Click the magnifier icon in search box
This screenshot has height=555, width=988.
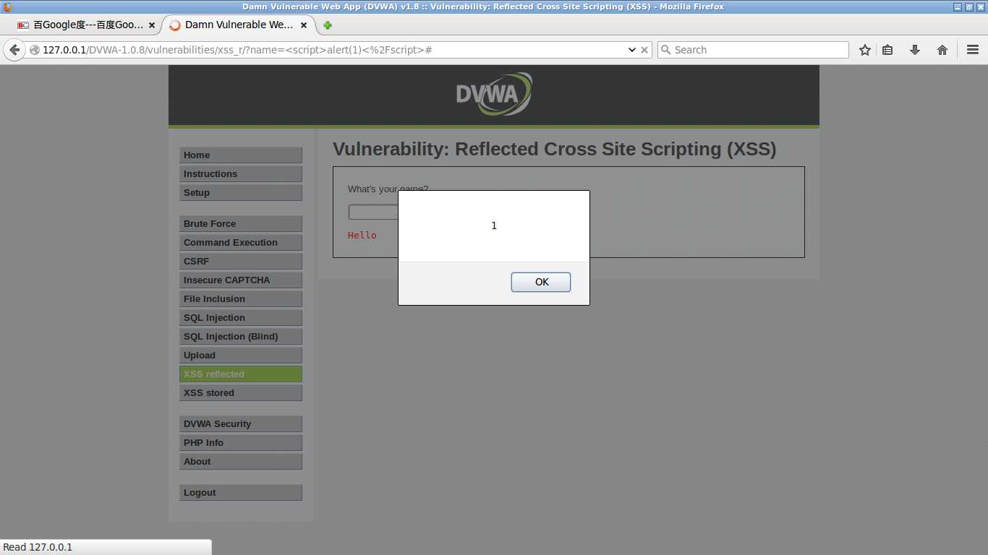(665, 50)
